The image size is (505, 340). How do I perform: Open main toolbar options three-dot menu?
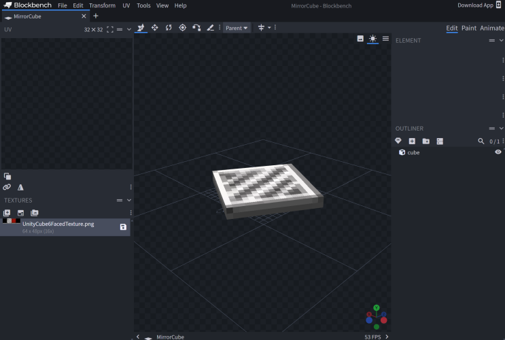pos(275,28)
